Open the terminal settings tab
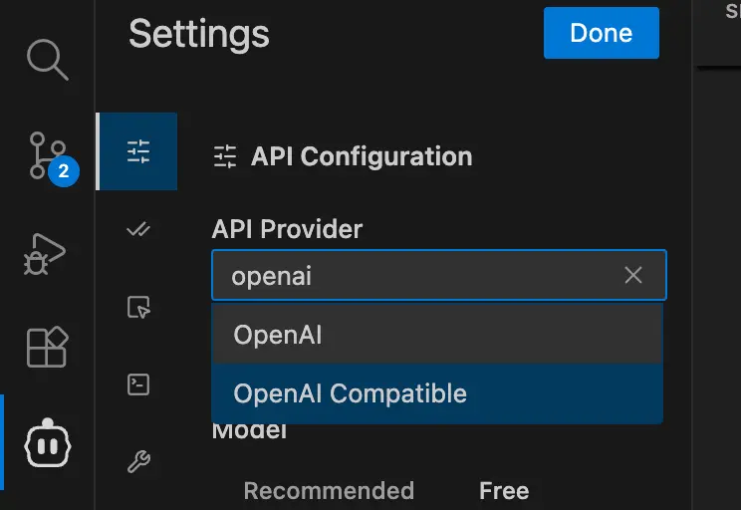Viewport: 741px width, 510px height. 138,384
